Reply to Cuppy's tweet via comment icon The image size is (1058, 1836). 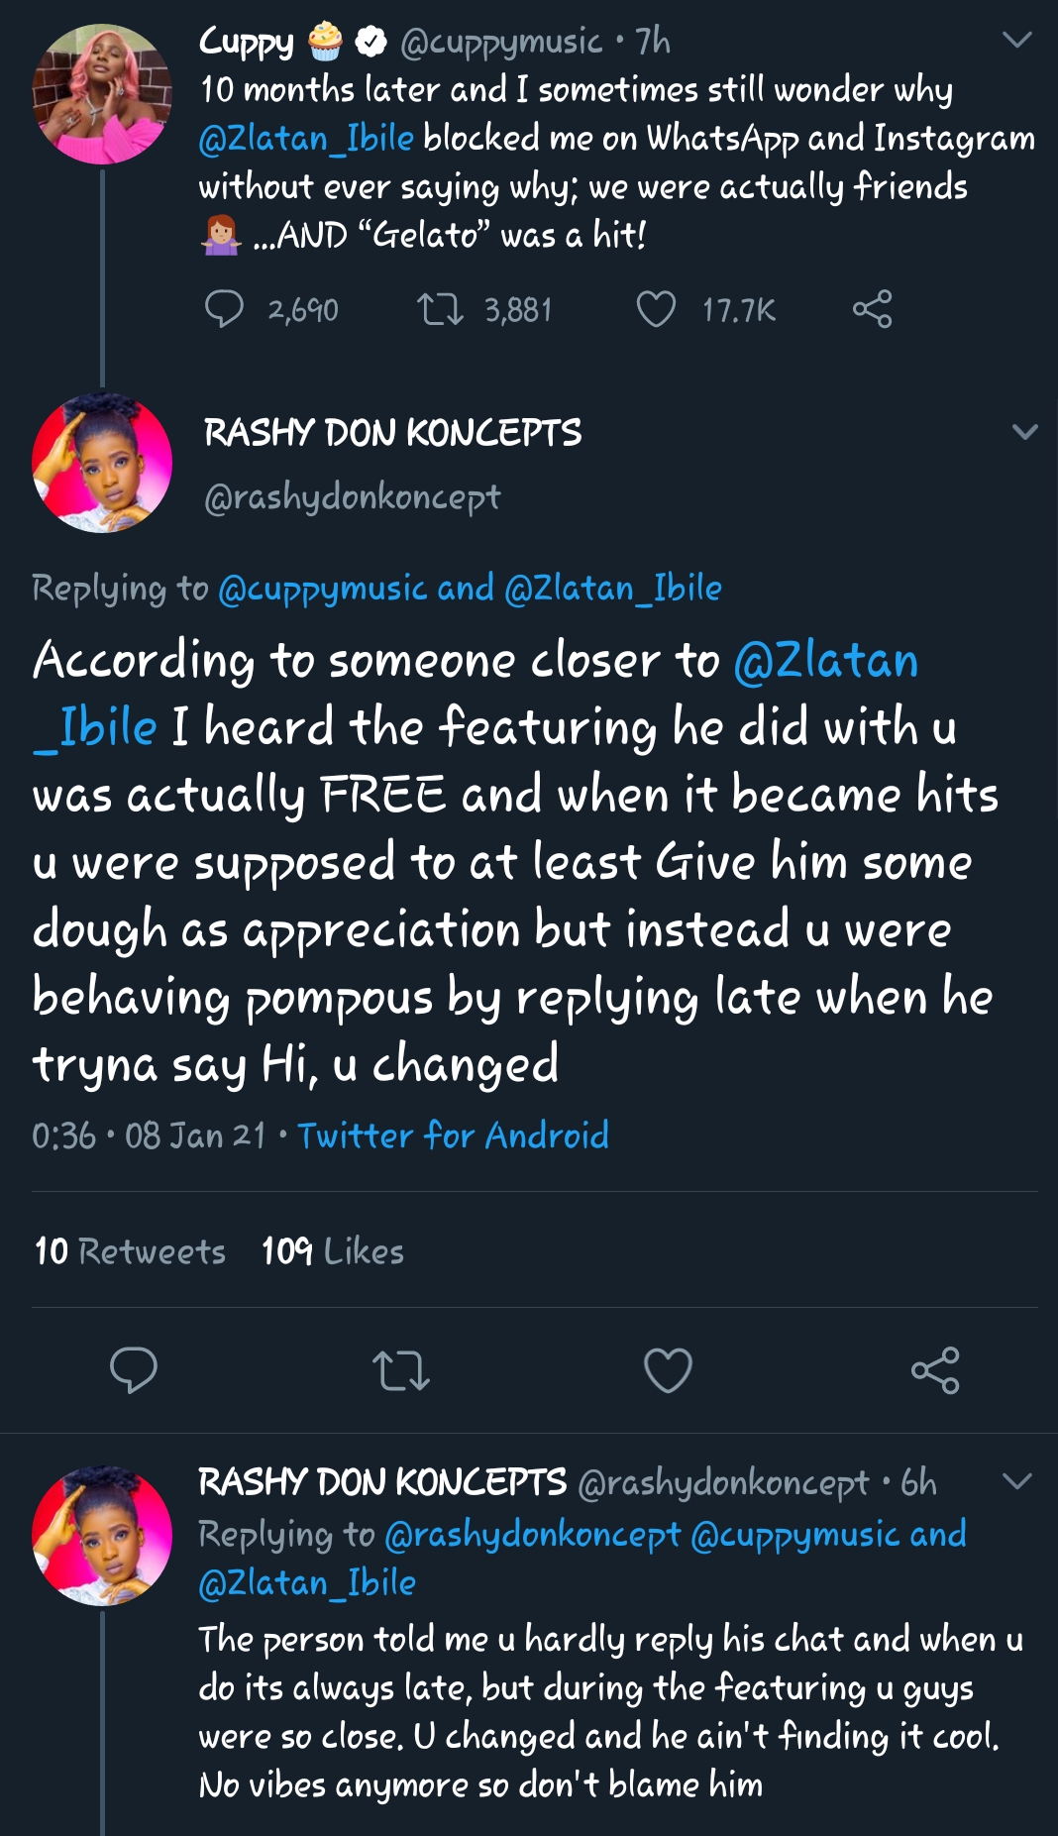click(x=224, y=309)
